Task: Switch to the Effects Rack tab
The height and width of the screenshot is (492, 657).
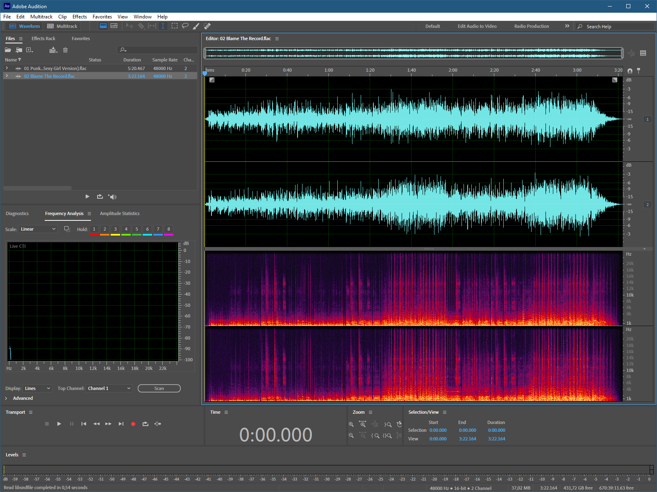Action: (43, 39)
